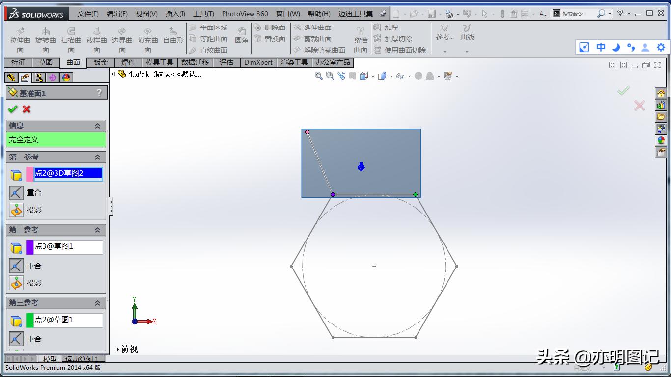This screenshot has height=377, width=671.
Task: Open the 插入 menu
Action: (175, 14)
